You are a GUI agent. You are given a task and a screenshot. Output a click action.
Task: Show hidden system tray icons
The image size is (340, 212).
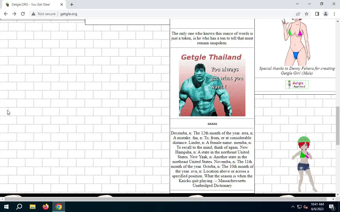point(293,207)
